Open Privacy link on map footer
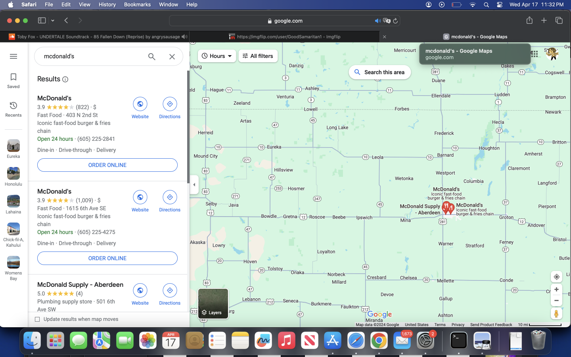This screenshot has height=357, width=571. (x=458, y=324)
